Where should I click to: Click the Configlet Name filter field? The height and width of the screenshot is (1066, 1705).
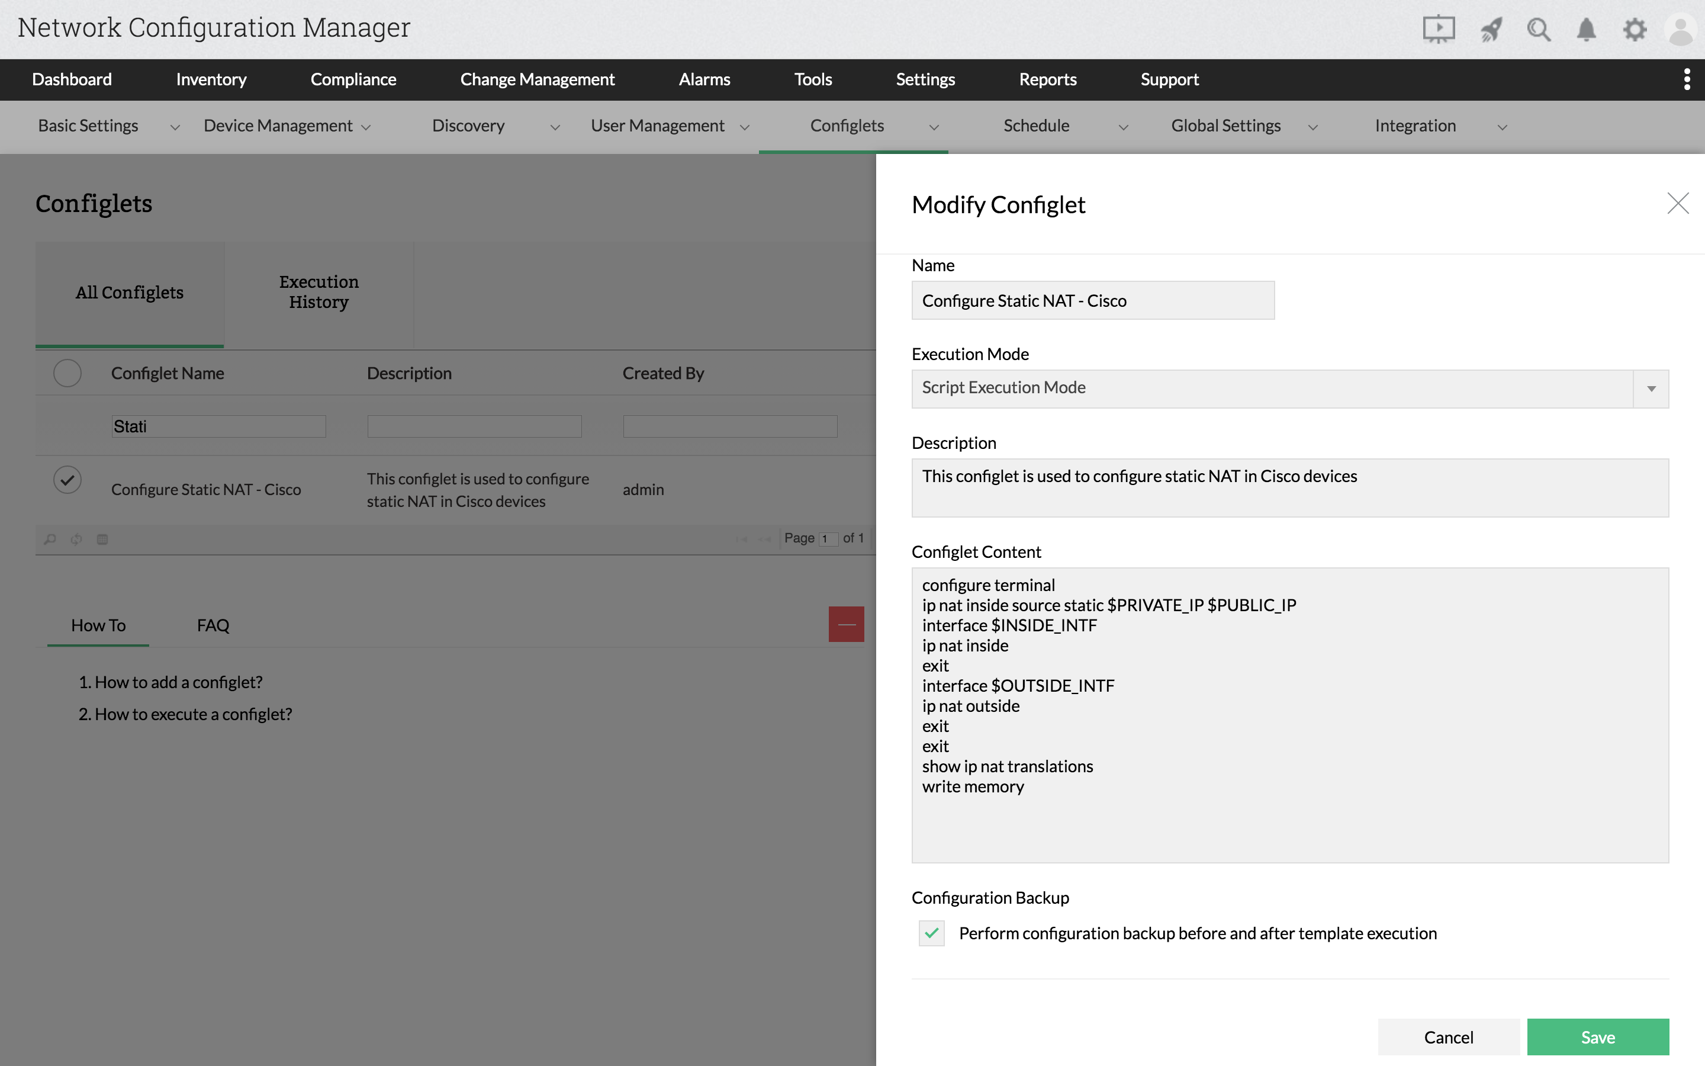click(218, 426)
